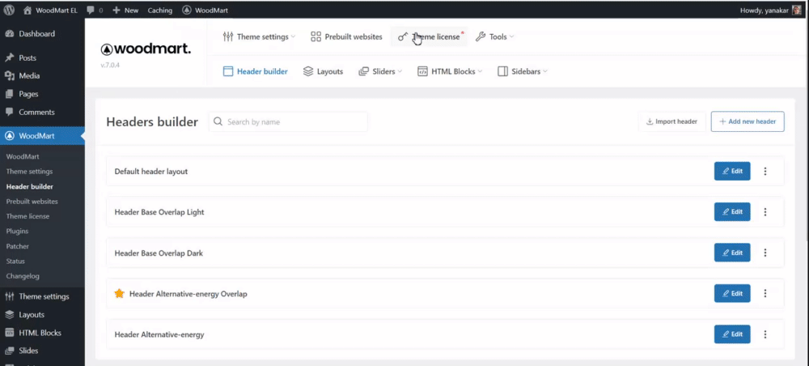809x366 pixels.
Task: Click the plus New icon in admin bar
Action: pos(116,11)
